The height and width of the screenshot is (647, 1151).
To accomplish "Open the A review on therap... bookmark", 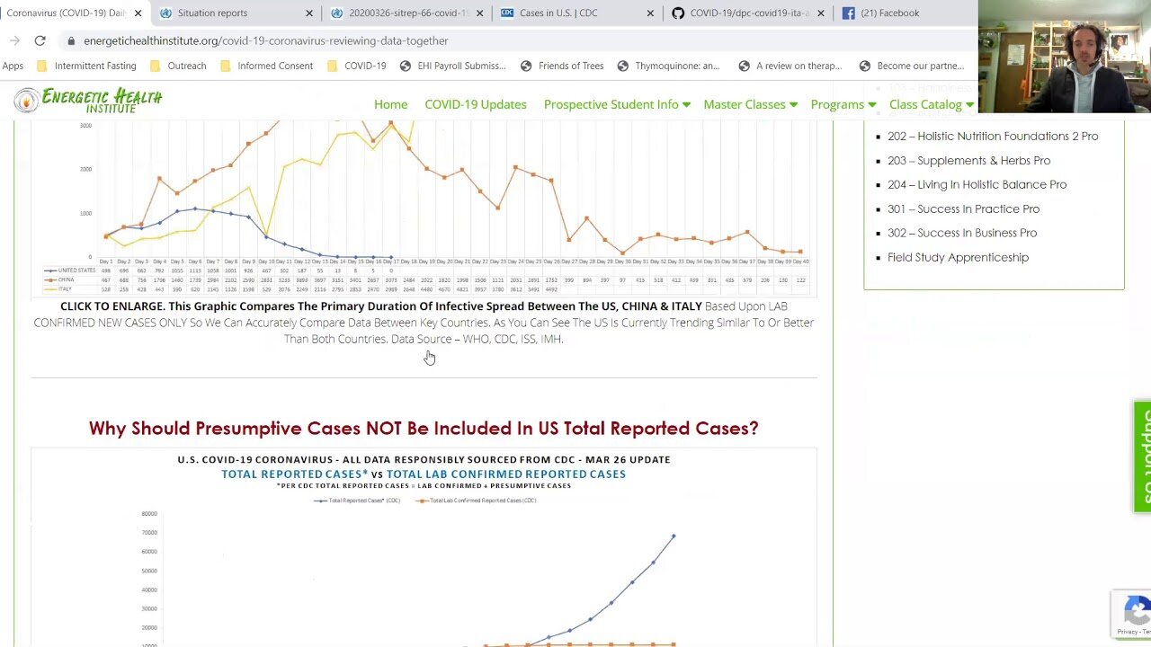I will click(x=790, y=66).
